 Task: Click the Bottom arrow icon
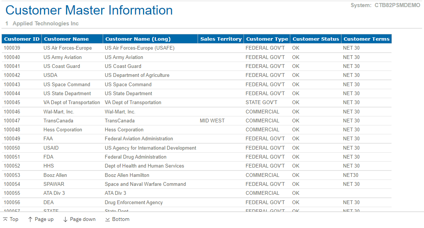(x=108, y=219)
